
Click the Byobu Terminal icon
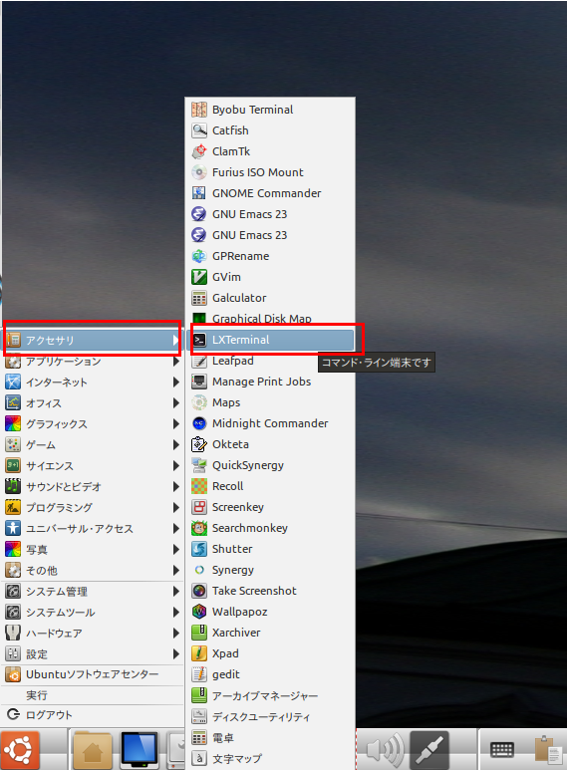click(x=199, y=110)
